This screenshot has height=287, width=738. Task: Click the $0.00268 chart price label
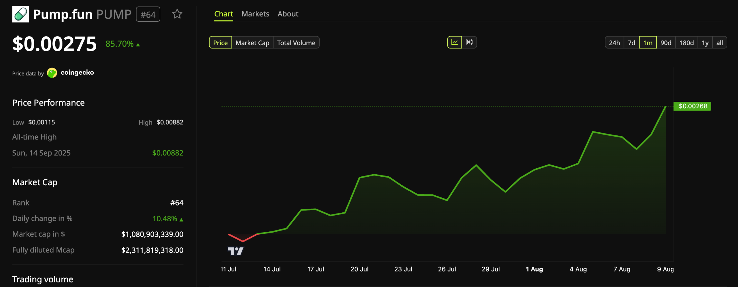tap(692, 106)
